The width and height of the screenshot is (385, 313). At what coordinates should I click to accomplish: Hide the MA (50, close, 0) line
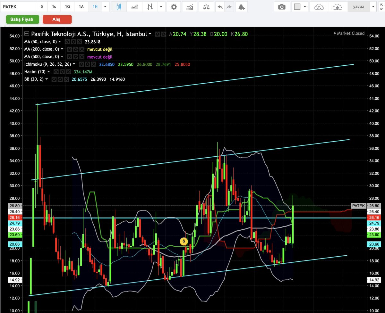pyautogui.click(x=67, y=42)
